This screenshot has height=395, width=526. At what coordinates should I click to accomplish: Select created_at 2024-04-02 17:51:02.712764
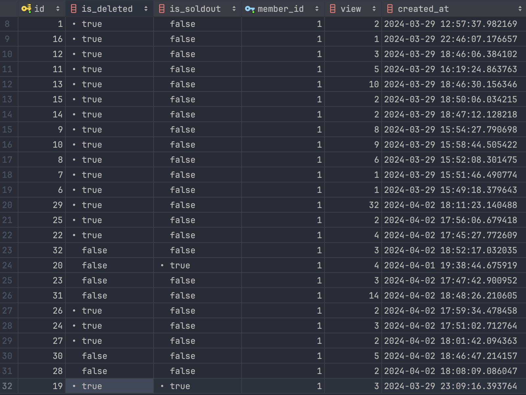454,326
